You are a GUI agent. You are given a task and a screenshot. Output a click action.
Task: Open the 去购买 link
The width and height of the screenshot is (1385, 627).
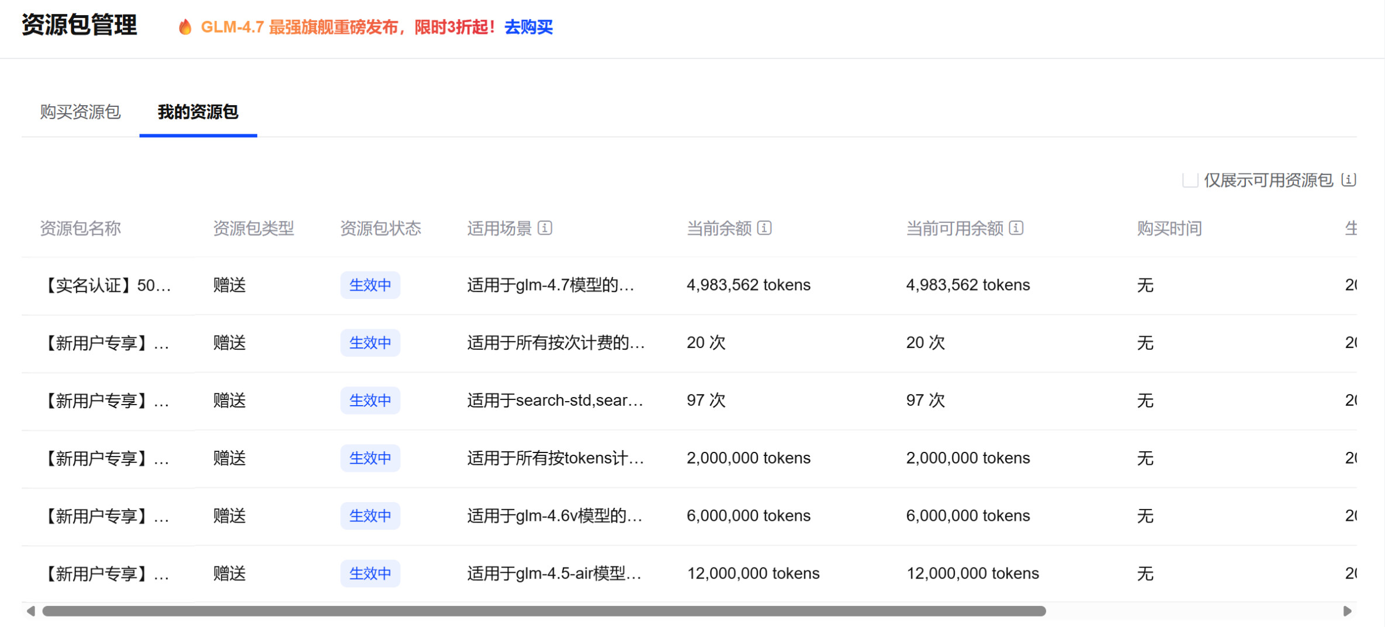(528, 27)
